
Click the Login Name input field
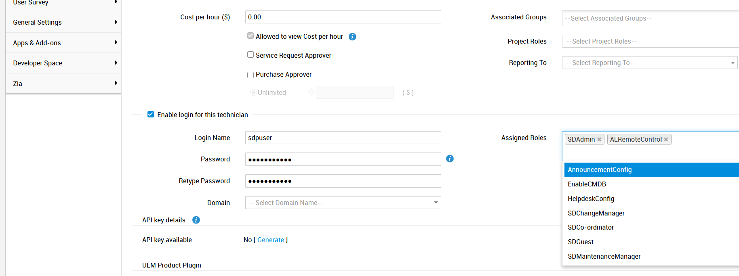click(x=343, y=138)
